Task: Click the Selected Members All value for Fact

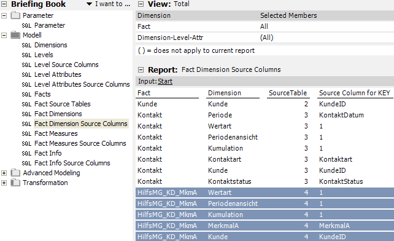Action: coord(264,26)
